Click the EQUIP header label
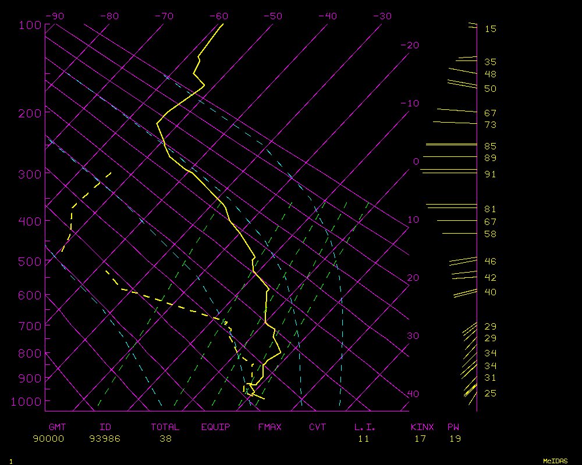This screenshot has height=465, width=582. coord(216,427)
